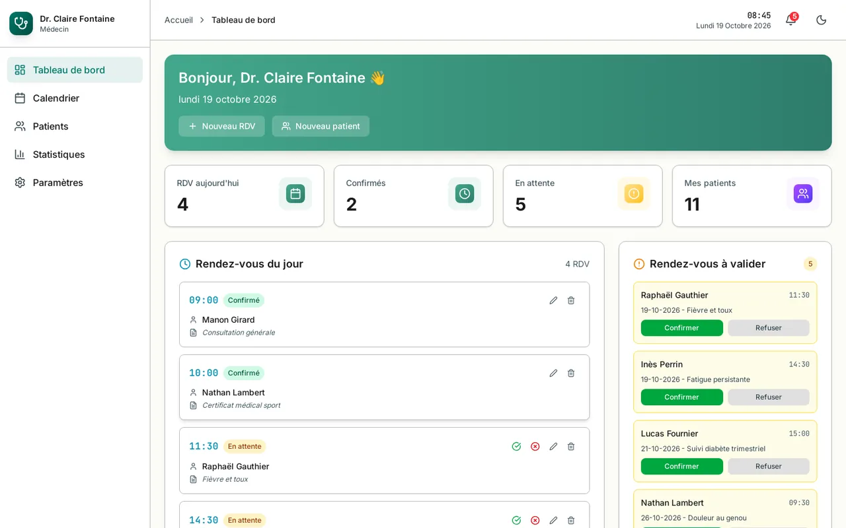Edit the 14:30 appointment with the pencil icon
Viewport: 846px width, 528px height.
553,520
